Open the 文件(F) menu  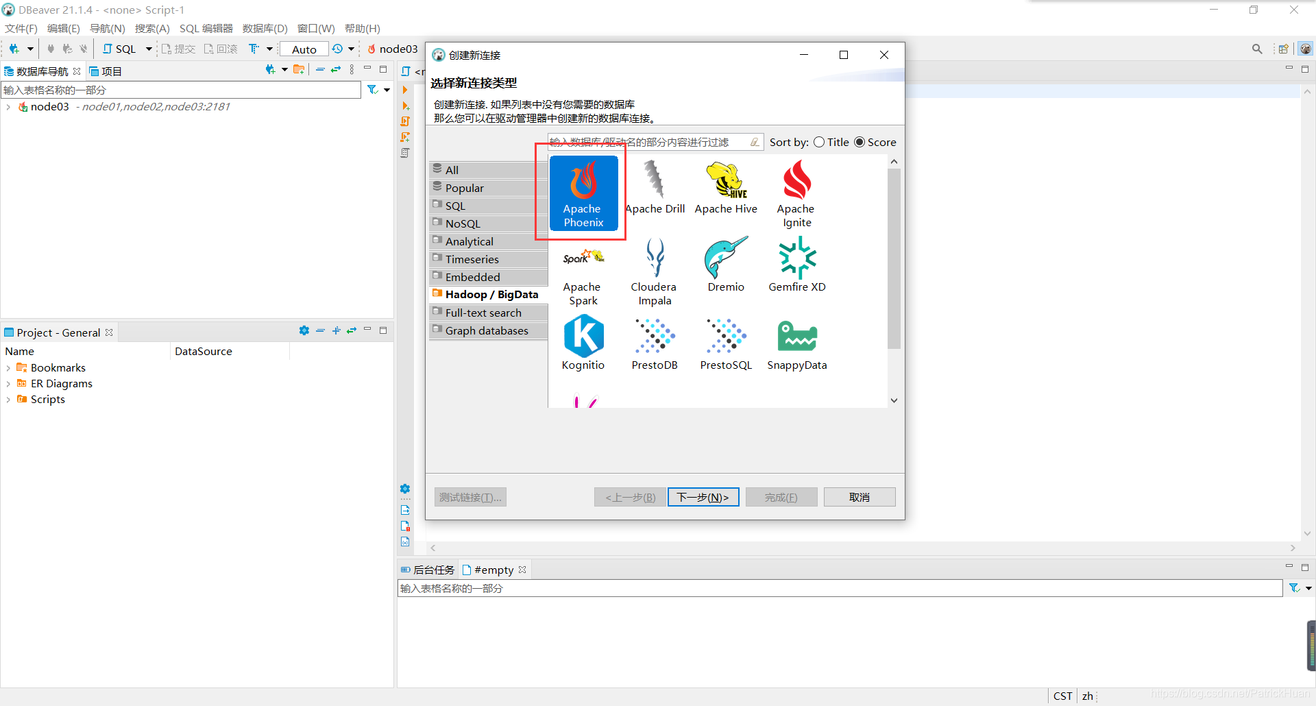pyautogui.click(x=21, y=28)
